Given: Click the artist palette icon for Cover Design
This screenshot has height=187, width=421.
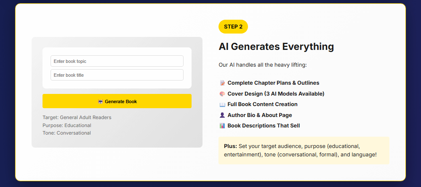Looking at the screenshot, I should pos(222,93).
